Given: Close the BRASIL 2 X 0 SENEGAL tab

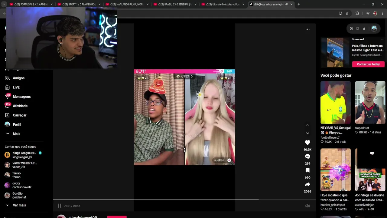Looking at the screenshot, I should [195, 4].
